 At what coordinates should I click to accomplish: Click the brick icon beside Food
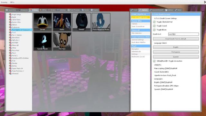pos(10,33)
